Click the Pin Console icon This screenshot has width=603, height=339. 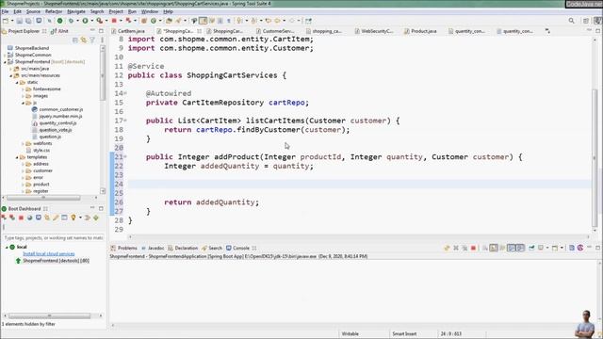pos(531,249)
